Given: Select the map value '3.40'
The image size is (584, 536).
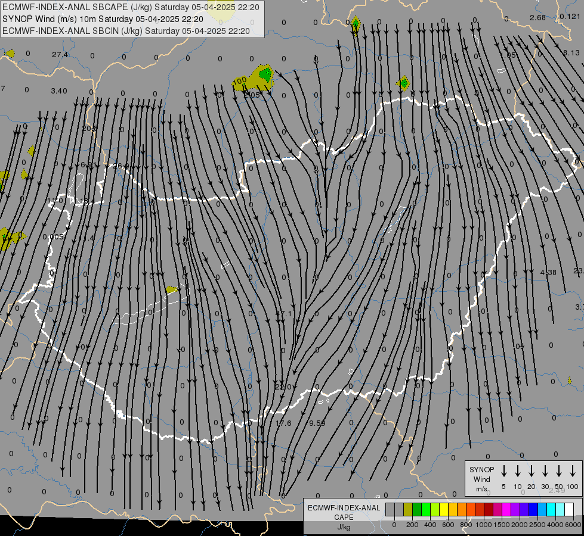Looking at the screenshot, I should [x=59, y=91].
